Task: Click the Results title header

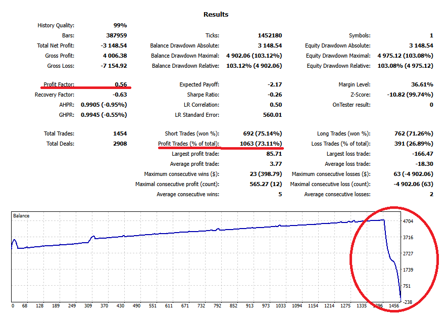Action: click(215, 14)
